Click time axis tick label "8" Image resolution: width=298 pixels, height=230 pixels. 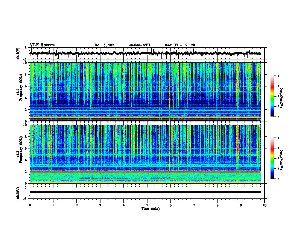click(x=217, y=205)
